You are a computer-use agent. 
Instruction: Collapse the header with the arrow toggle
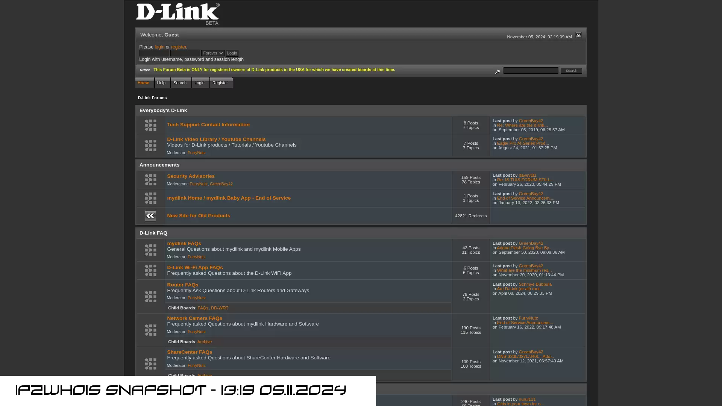pos(578,35)
